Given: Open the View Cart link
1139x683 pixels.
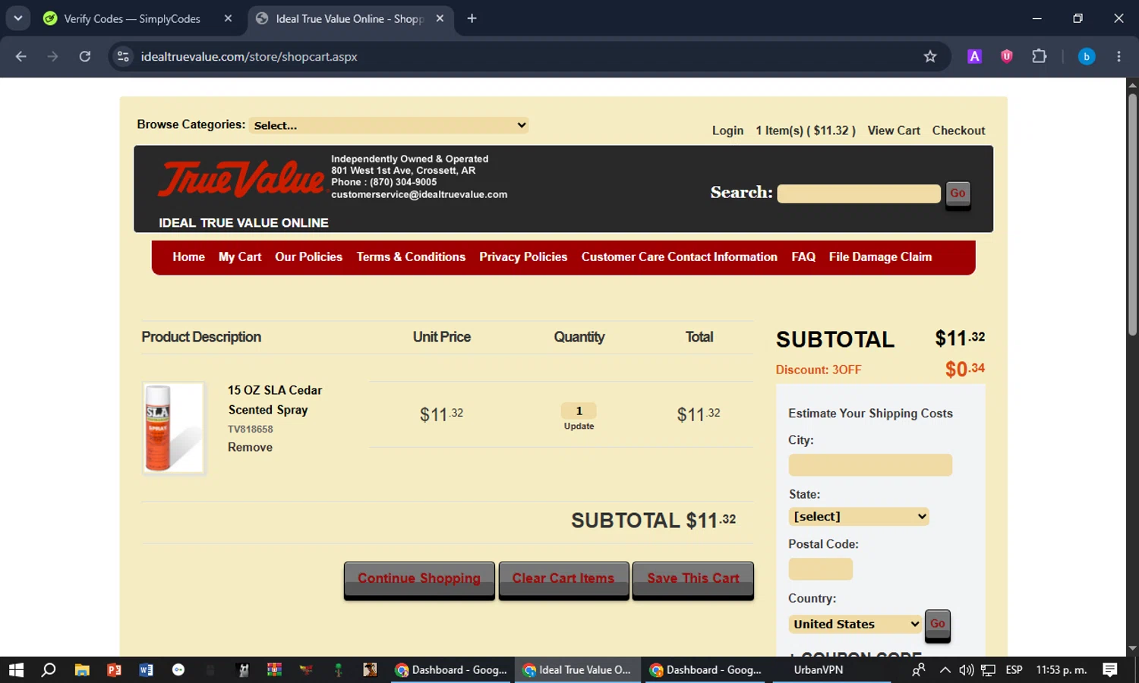Looking at the screenshot, I should (x=894, y=131).
